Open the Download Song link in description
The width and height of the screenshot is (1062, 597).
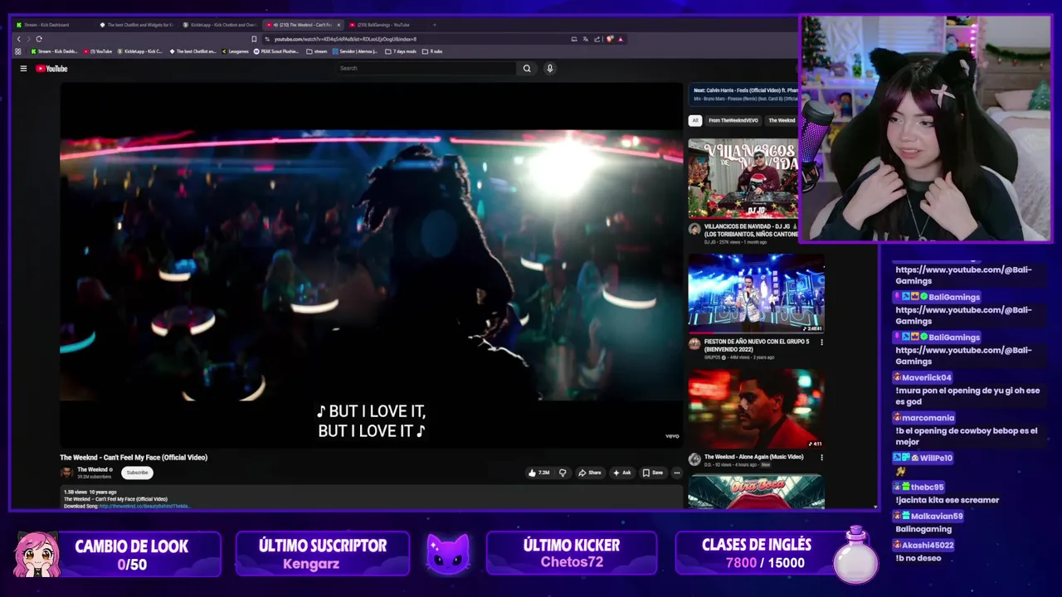pyautogui.click(x=144, y=506)
